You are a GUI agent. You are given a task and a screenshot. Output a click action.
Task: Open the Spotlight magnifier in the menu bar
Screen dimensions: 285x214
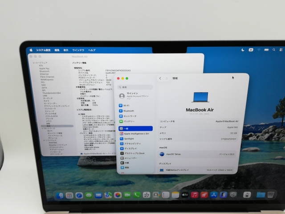coord(274,49)
